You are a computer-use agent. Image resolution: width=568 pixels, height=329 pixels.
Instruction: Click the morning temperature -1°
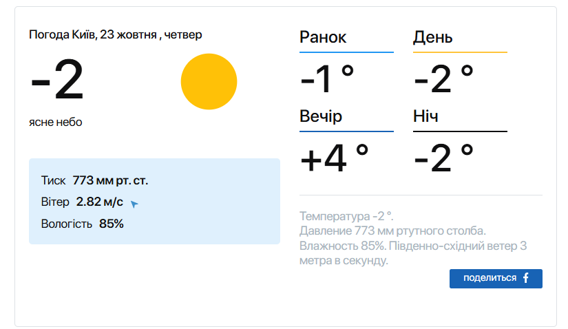coord(327,78)
